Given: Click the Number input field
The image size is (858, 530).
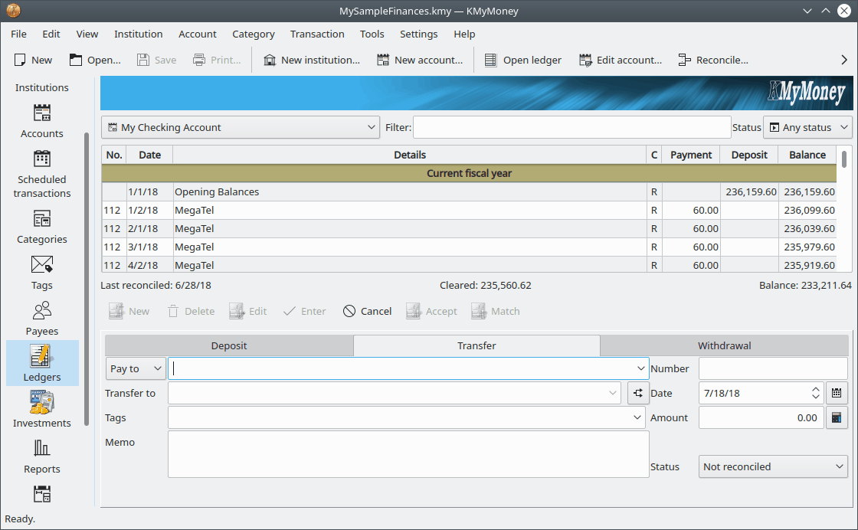Looking at the screenshot, I should [x=773, y=368].
